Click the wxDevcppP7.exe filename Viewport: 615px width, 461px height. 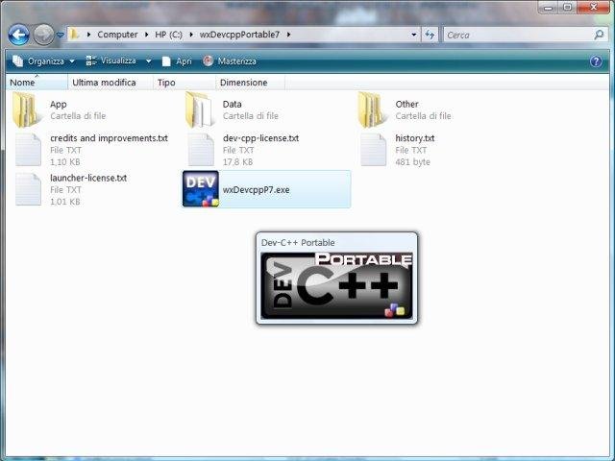[x=257, y=190]
